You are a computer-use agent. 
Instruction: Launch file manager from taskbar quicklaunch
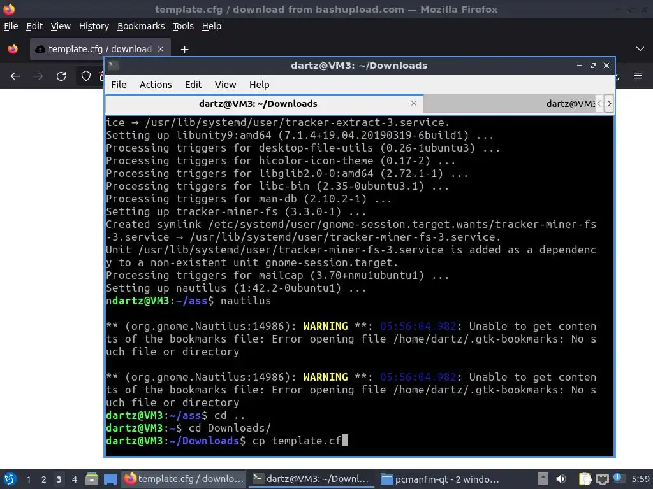point(92,479)
